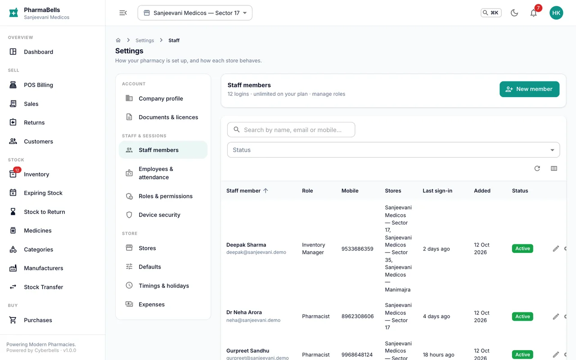Image resolution: width=576 pixels, height=360 pixels.
Task: Open Stock Transfer page
Action: click(53, 287)
